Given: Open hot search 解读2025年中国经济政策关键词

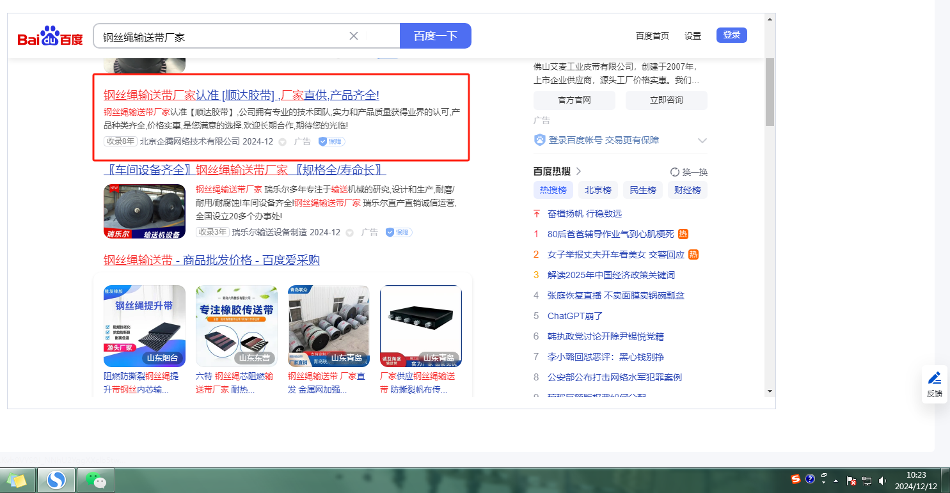Looking at the screenshot, I should 611,275.
